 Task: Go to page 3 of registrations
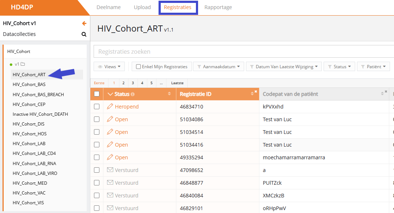click(x=133, y=83)
